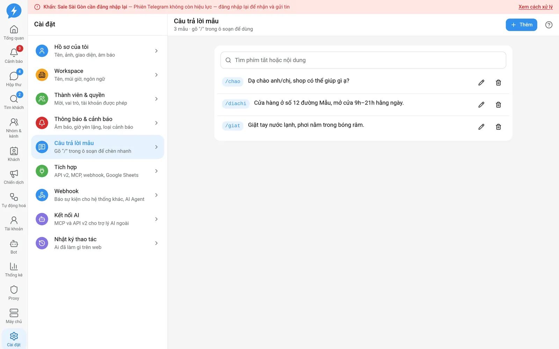Open the Bot section

point(14,247)
